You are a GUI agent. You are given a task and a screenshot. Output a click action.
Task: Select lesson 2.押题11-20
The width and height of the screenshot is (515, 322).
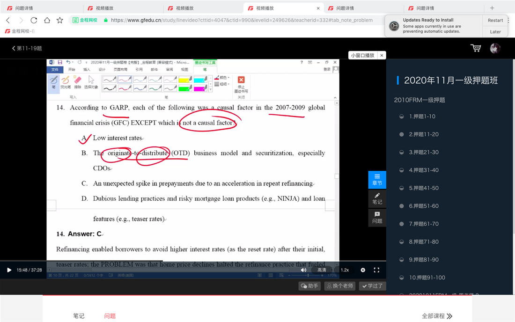point(424,134)
